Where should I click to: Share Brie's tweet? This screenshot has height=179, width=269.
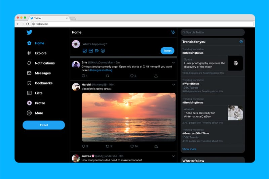point(156,76)
